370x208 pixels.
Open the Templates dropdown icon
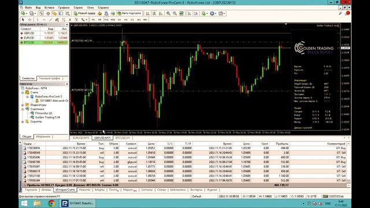point(221,13)
